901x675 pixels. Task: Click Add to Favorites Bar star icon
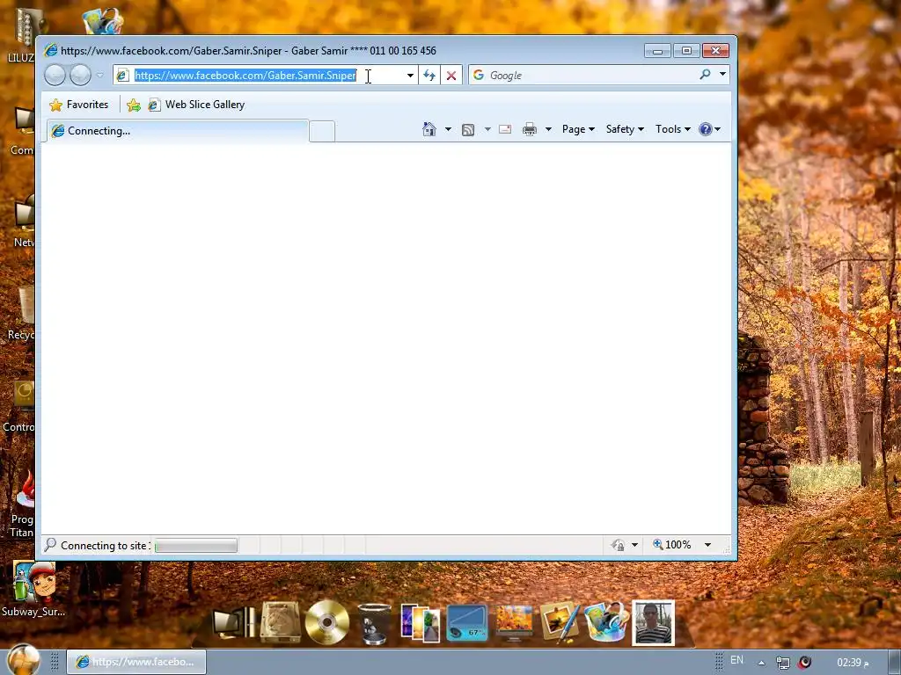click(134, 105)
